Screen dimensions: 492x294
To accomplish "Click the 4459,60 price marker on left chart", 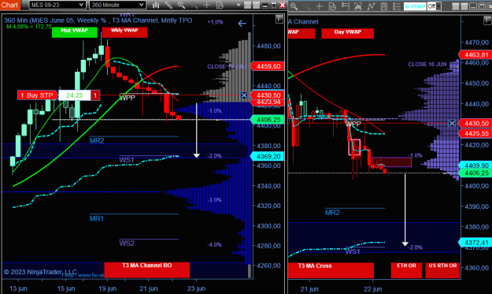I will [268, 66].
